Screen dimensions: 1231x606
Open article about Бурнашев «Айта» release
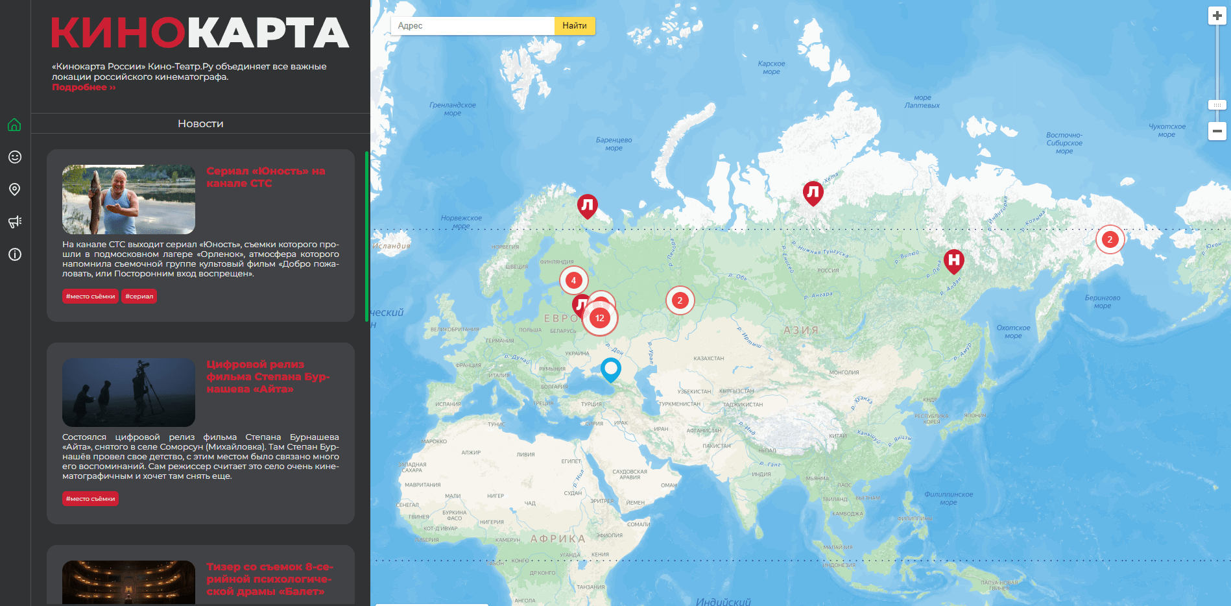268,376
